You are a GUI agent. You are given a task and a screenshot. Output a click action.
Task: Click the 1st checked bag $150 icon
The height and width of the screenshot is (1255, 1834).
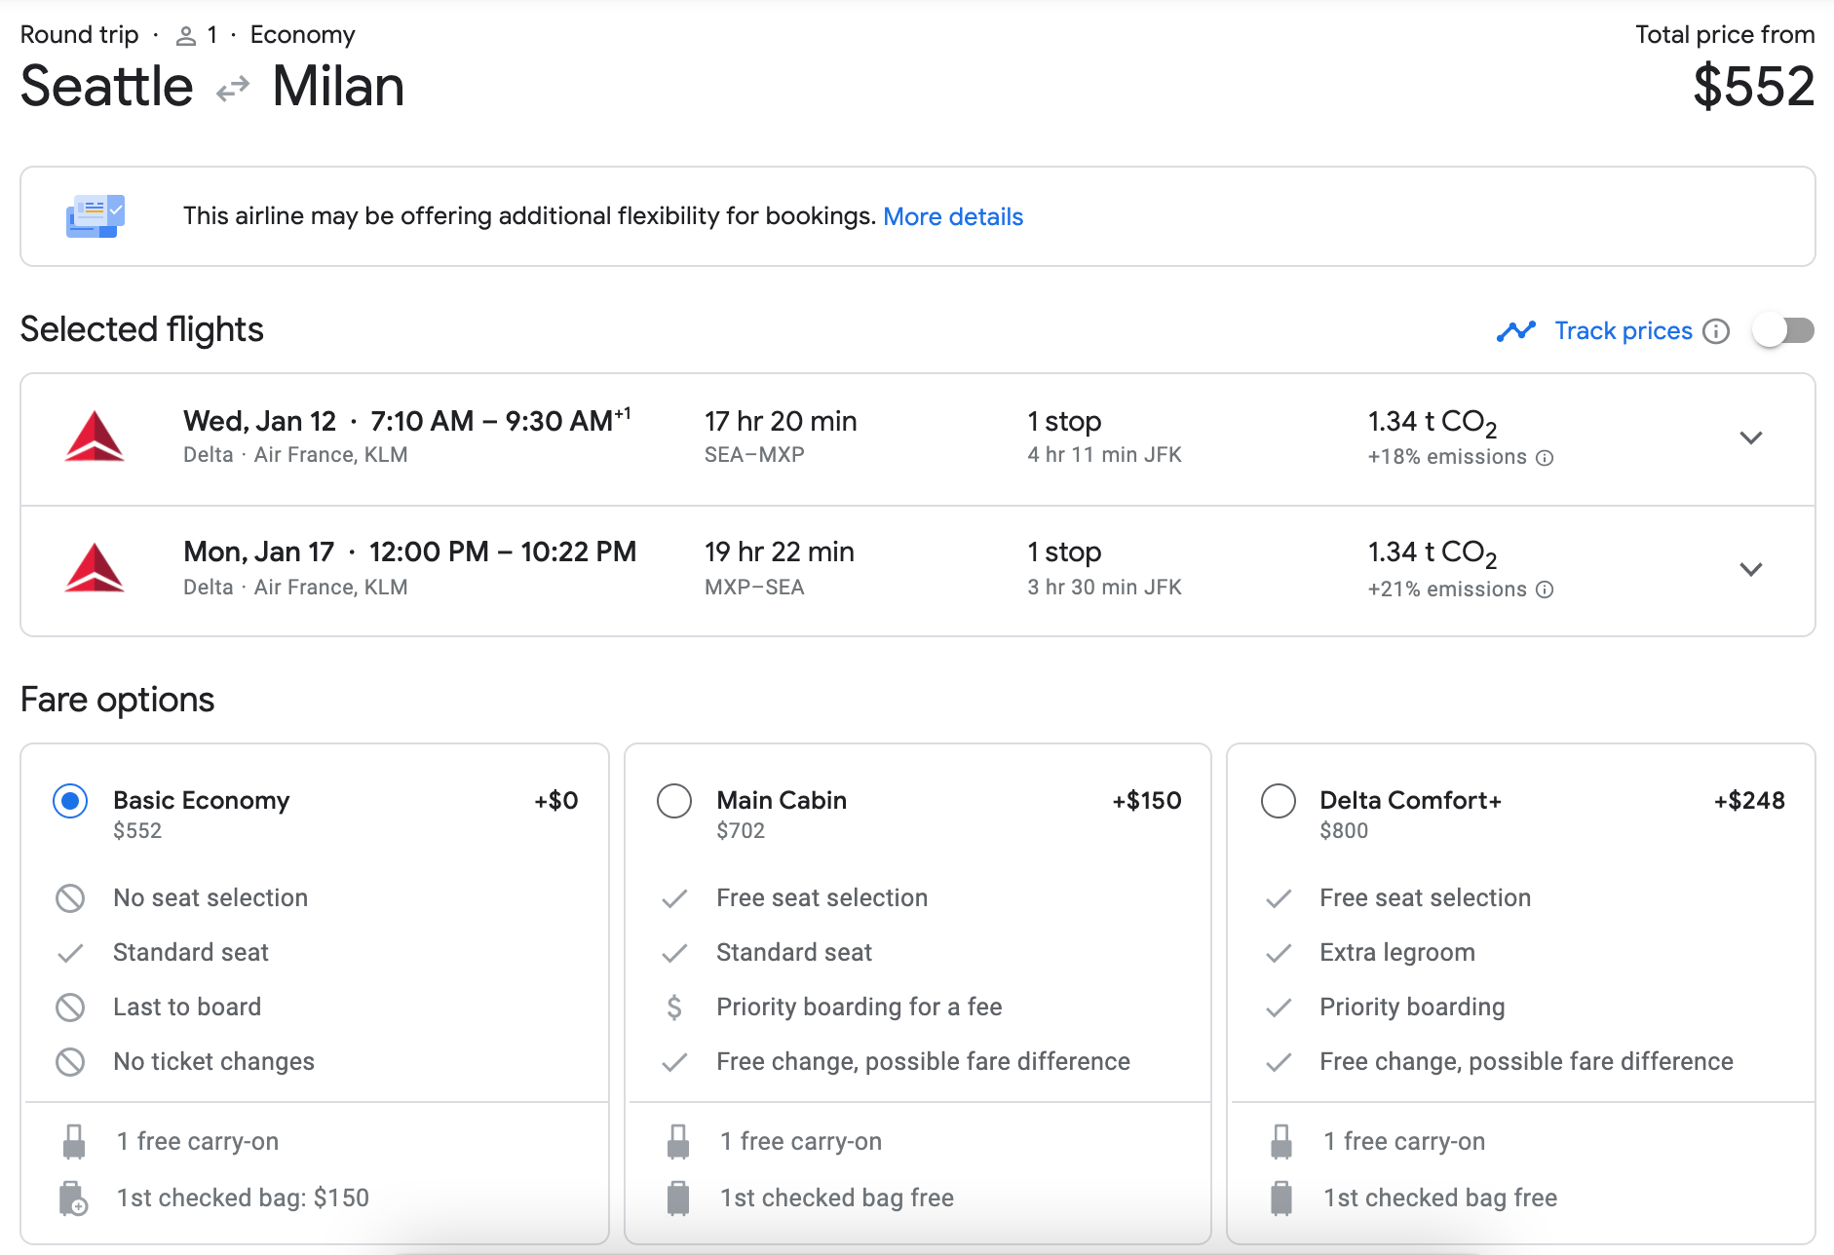point(73,1198)
